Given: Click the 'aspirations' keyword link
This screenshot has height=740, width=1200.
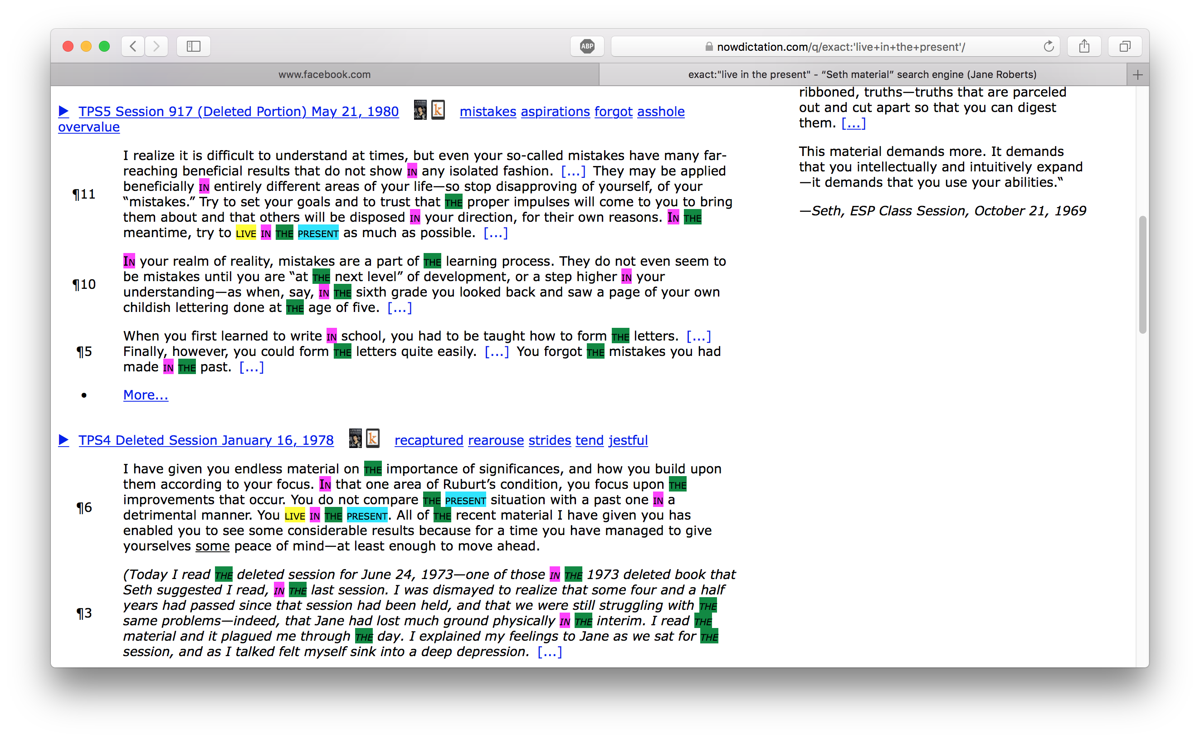Looking at the screenshot, I should pos(556,112).
